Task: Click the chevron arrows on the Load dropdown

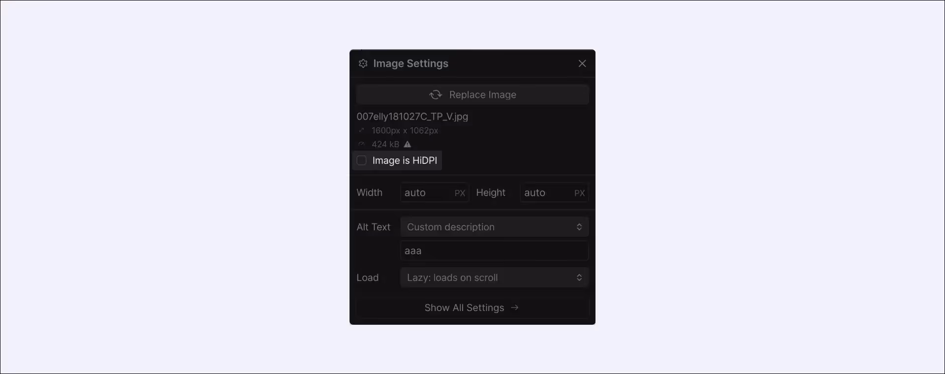Action: (x=579, y=278)
